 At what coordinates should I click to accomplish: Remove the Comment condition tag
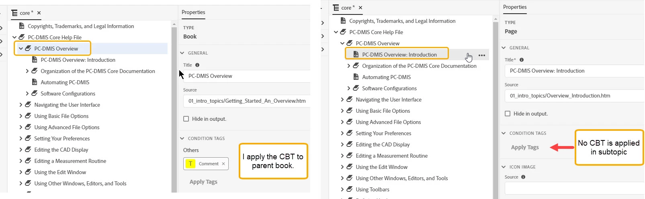(223, 164)
